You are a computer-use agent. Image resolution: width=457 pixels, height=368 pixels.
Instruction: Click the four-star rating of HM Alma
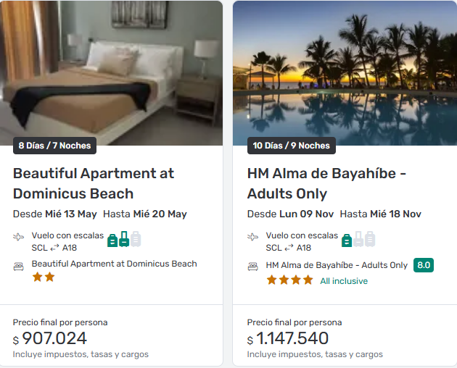pyautogui.click(x=289, y=280)
